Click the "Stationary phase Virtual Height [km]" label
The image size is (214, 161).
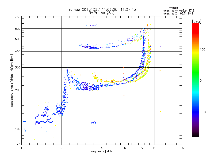tap(12, 81)
